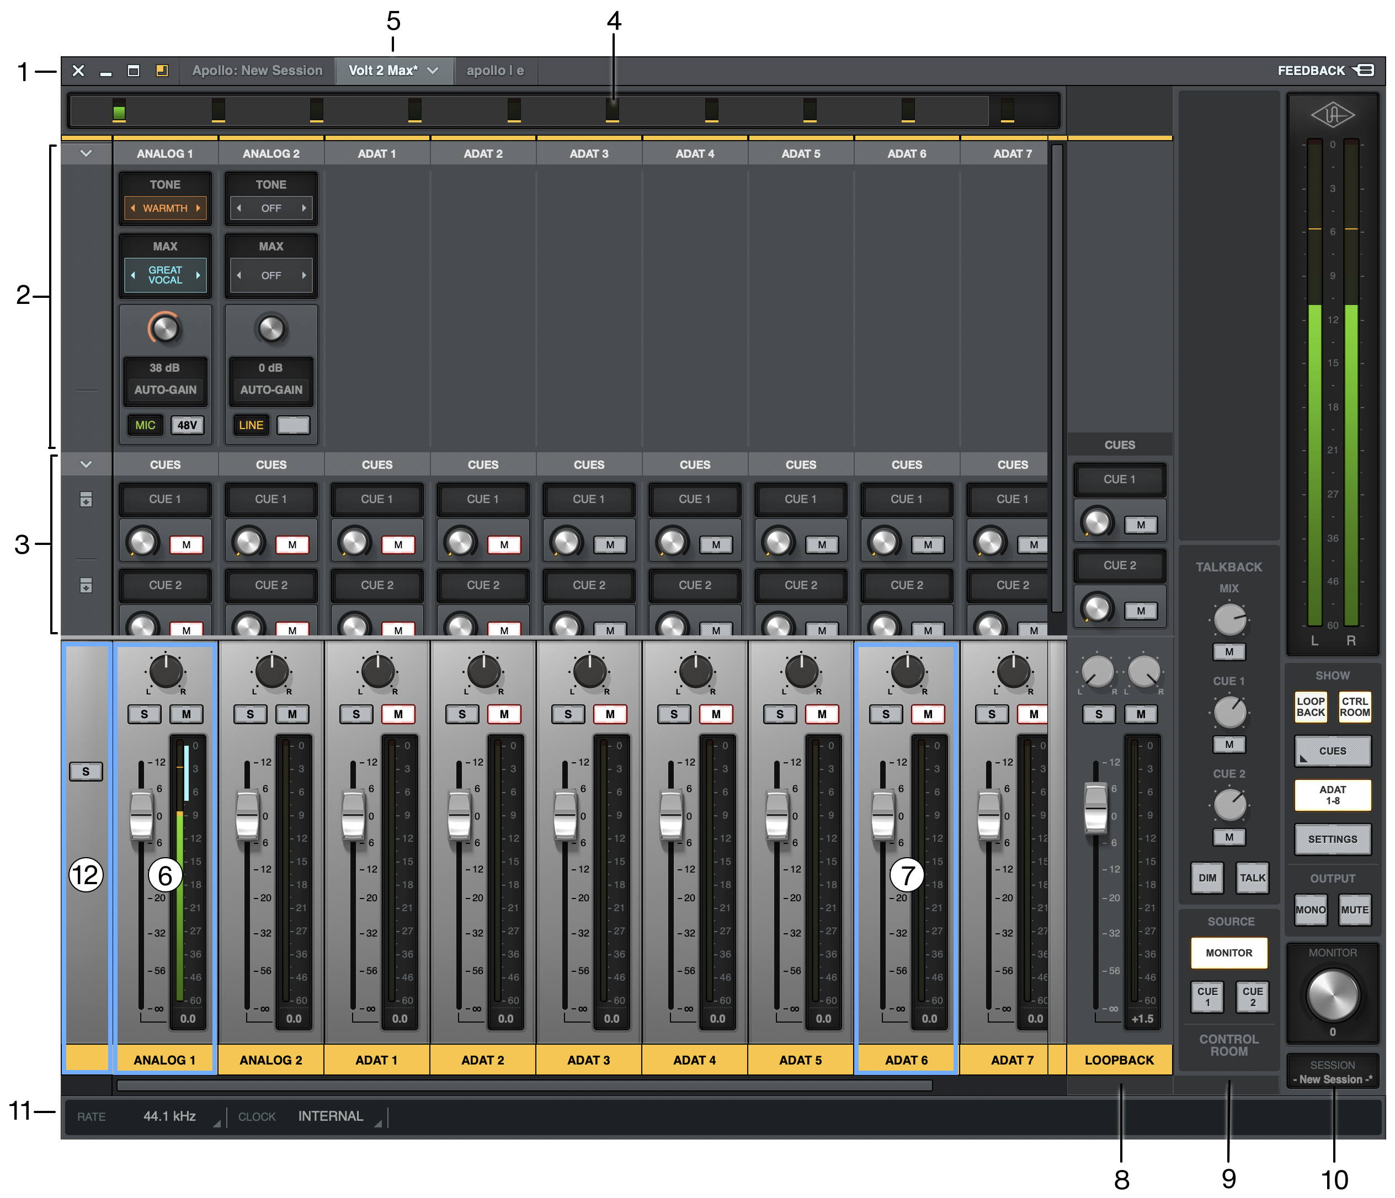Click the vertical scrollbar beside ADAT 7
This screenshot has width=1395, height=1198.
tap(1057, 378)
